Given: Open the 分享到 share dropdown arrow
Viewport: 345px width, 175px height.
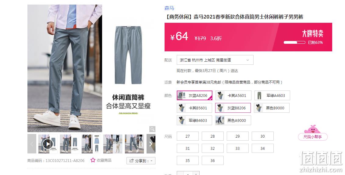Looking at the screenshot, I should pyautogui.click(x=151, y=161).
